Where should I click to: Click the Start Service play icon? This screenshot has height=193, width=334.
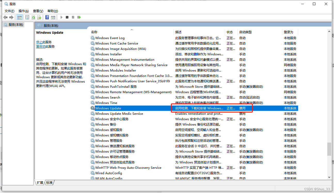click(61, 17)
